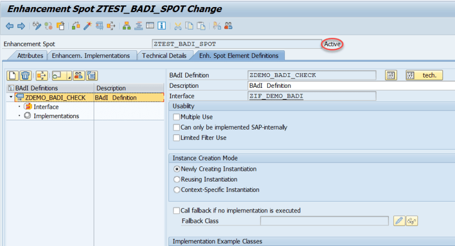Image resolution: width=455 pixels, height=246 pixels.
Task: Activate the object with the magic wand icon
Action: (87, 26)
